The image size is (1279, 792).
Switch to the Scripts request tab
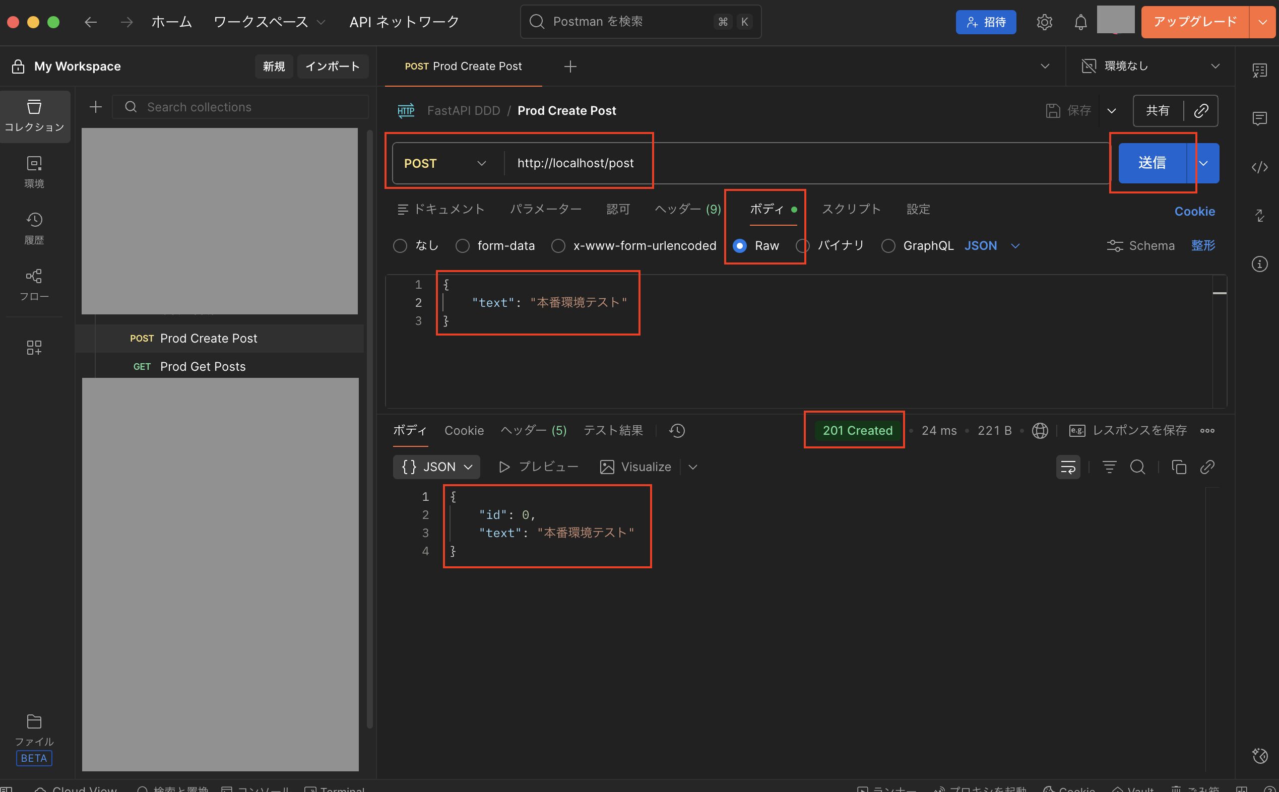(851, 209)
